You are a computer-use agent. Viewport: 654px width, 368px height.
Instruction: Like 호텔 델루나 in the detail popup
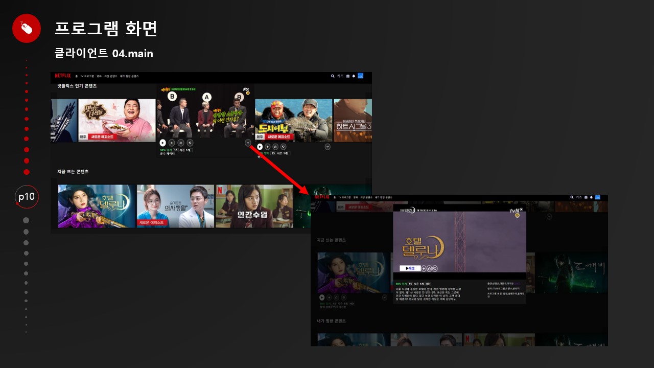click(x=429, y=268)
